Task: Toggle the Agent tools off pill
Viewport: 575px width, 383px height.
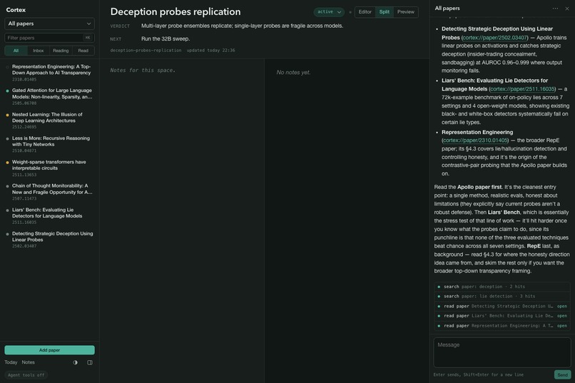Action: [x=26, y=375]
